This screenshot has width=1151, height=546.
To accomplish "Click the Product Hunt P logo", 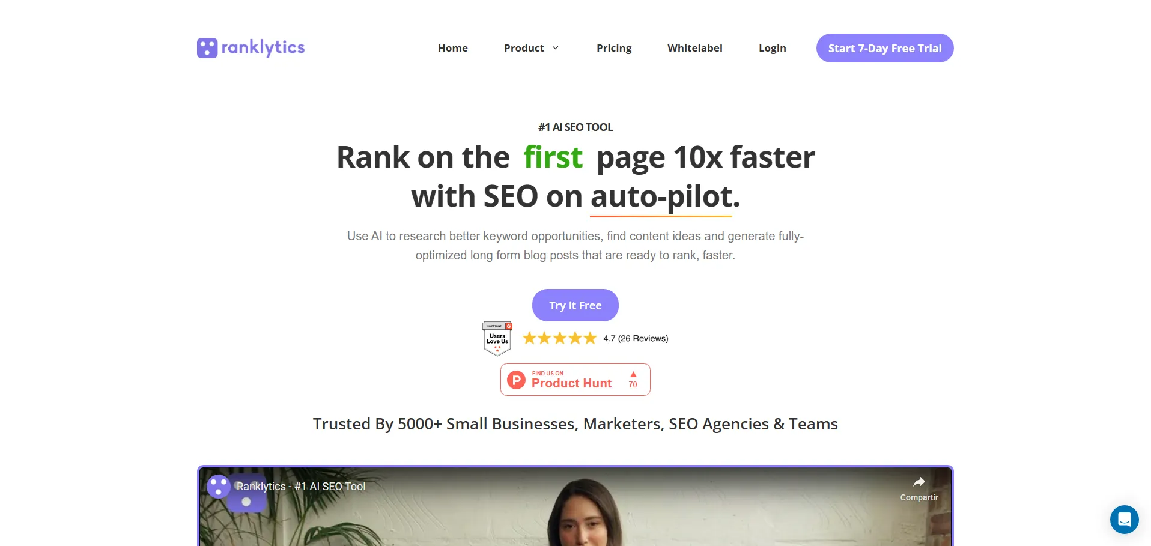I will click(516, 380).
